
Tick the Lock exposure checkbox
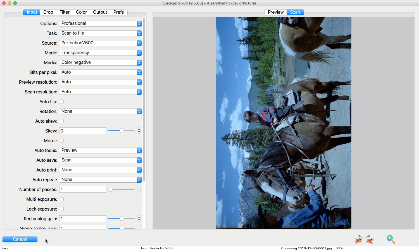62,209
